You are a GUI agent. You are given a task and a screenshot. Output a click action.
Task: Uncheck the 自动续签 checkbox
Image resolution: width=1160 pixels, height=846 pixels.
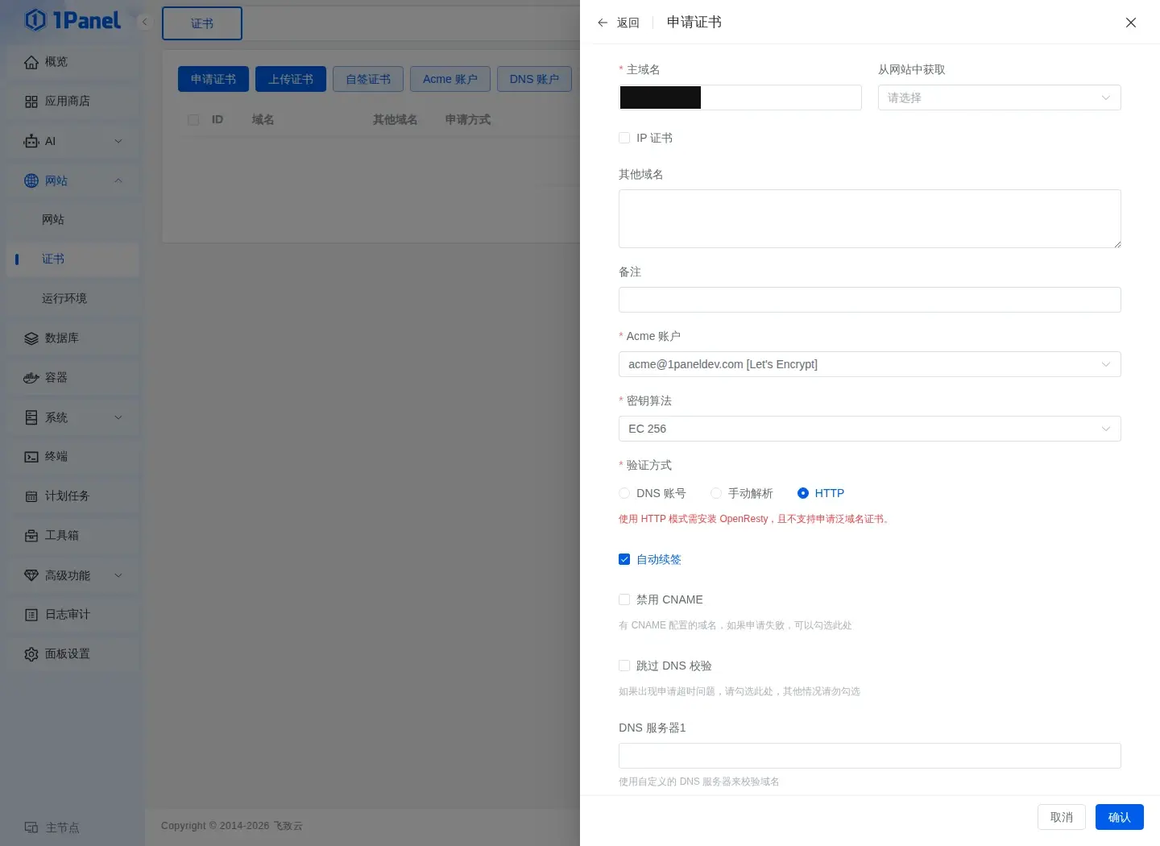(x=624, y=559)
